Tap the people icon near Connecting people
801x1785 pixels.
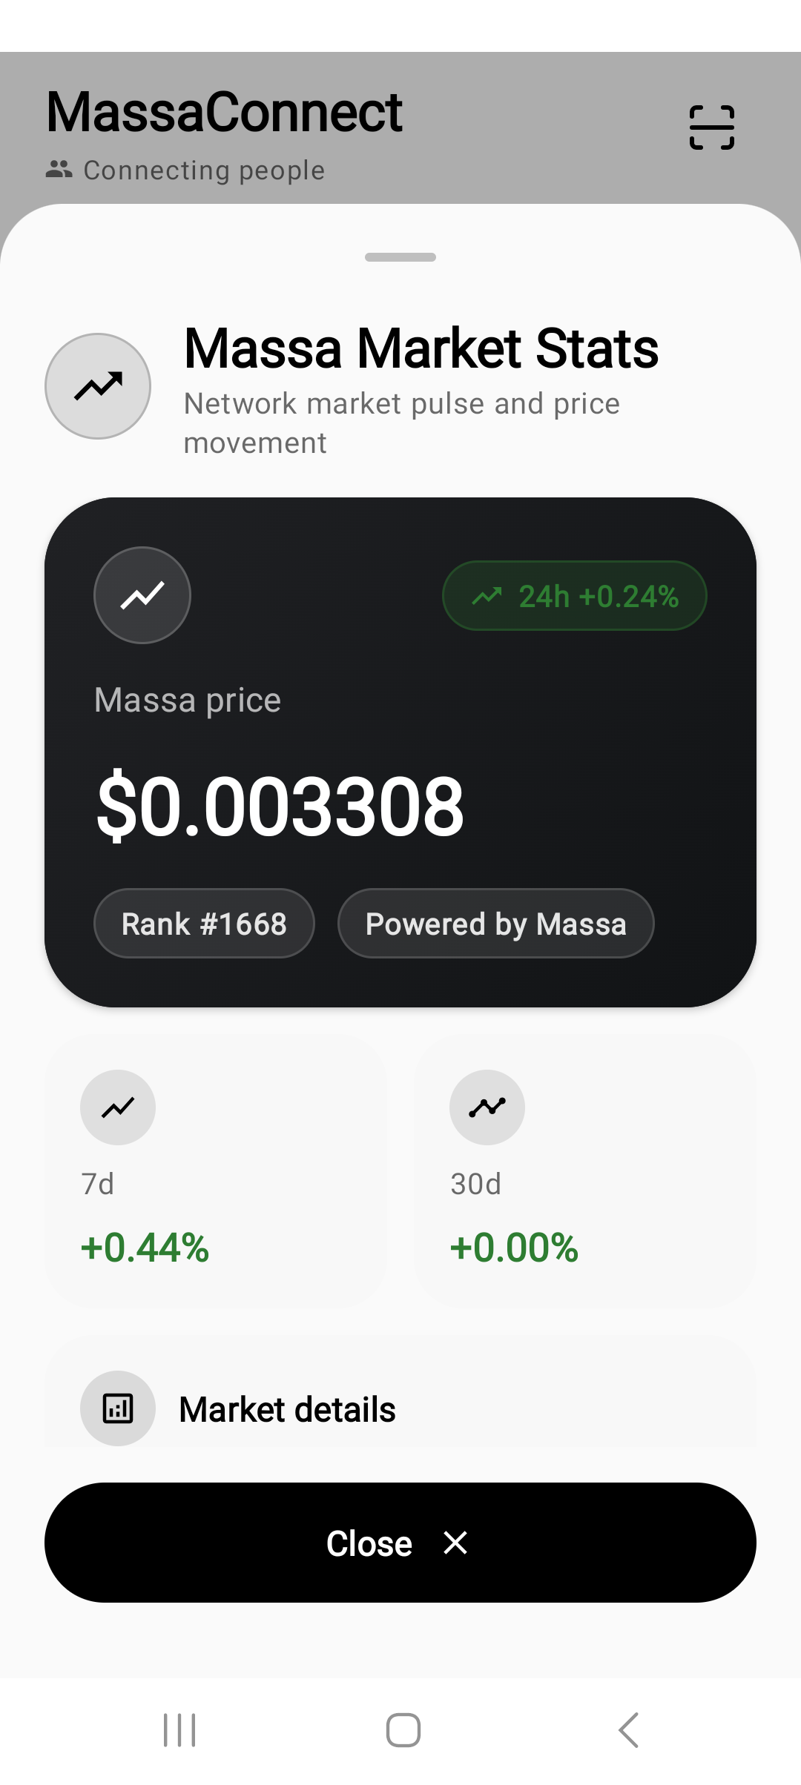(x=59, y=170)
